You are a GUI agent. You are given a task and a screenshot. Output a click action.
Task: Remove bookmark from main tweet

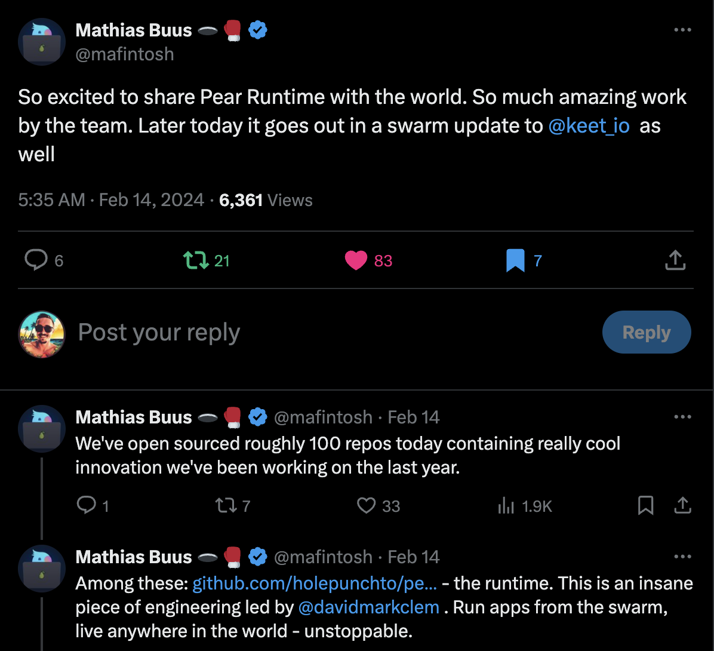(x=515, y=260)
